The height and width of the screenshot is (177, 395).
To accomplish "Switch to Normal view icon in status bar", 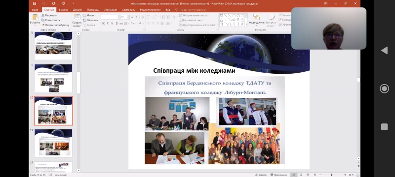I will 293,175.
